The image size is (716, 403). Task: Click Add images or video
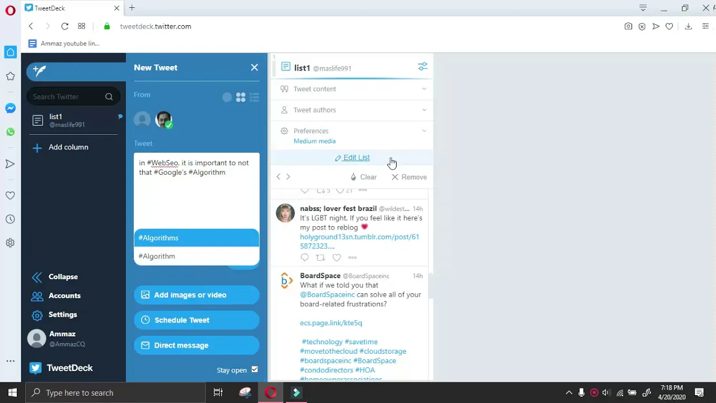[196, 295]
